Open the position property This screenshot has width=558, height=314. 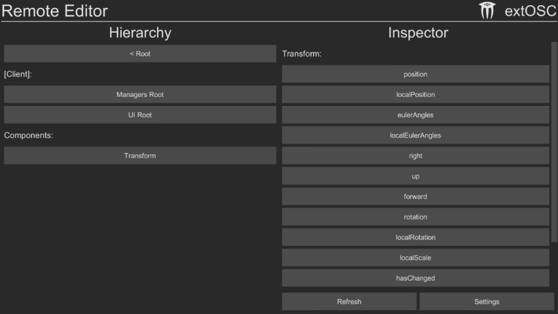(415, 74)
